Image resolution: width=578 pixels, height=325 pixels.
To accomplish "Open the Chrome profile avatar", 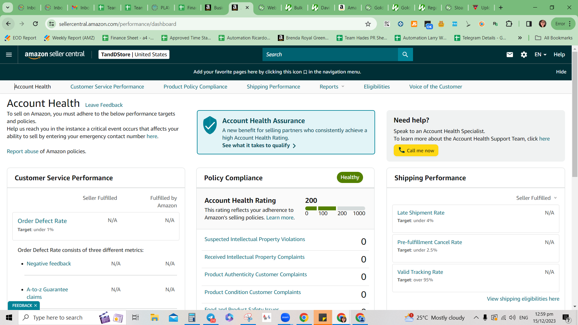I will (x=542, y=24).
